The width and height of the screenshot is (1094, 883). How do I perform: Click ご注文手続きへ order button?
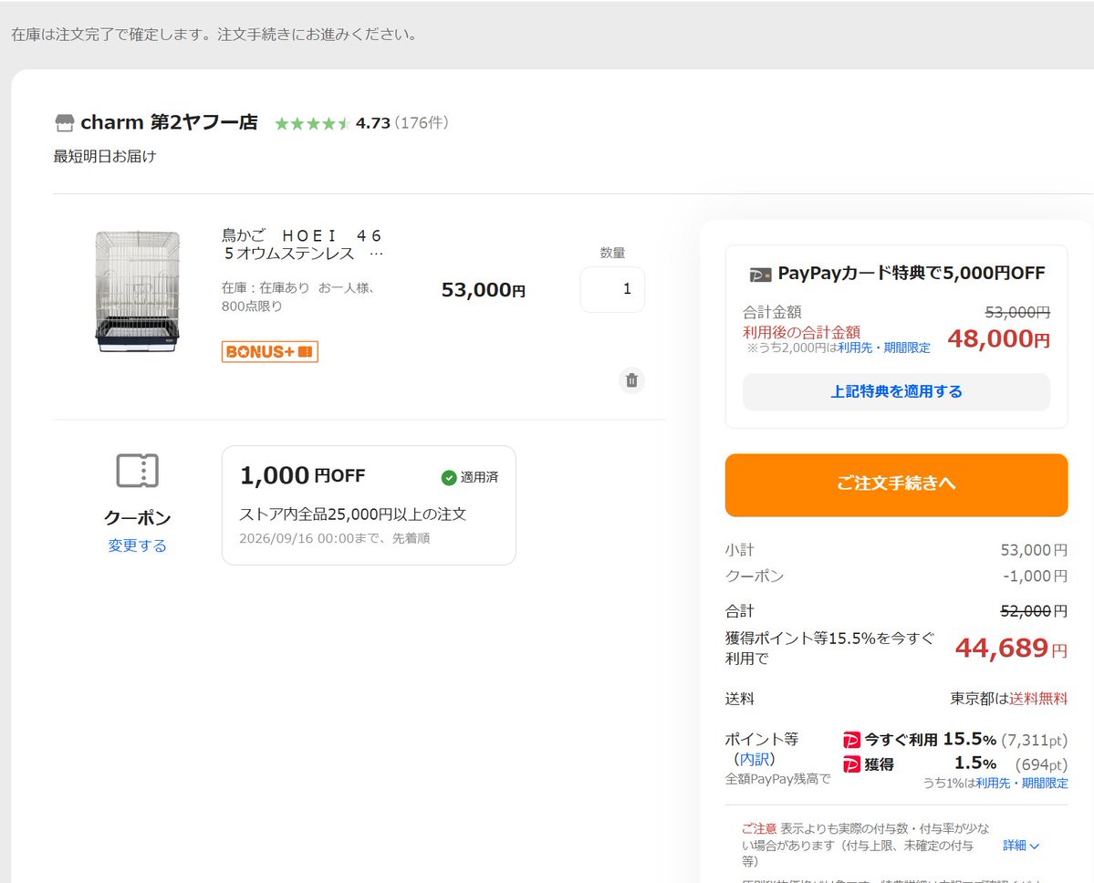click(896, 484)
